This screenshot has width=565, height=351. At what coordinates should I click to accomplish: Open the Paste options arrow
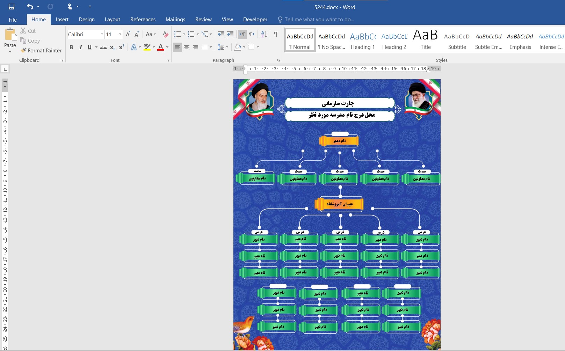tap(10, 52)
